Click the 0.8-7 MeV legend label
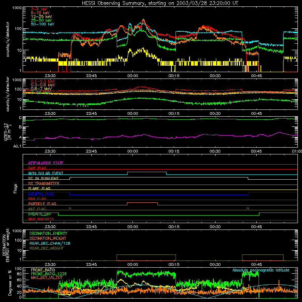The height and width of the screenshot is (302, 302). tap(41, 89)
